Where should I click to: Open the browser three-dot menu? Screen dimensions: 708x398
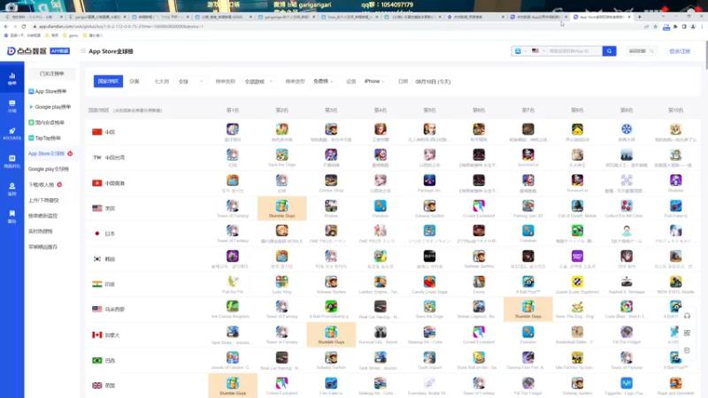(x=702, y=27)
